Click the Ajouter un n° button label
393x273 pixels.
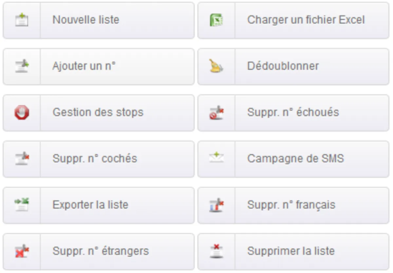pyautogui.click(x=84, y=66)
